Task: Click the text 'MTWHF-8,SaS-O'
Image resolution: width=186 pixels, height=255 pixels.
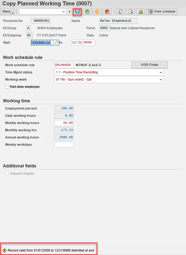Action: click(x=88, y=65)
